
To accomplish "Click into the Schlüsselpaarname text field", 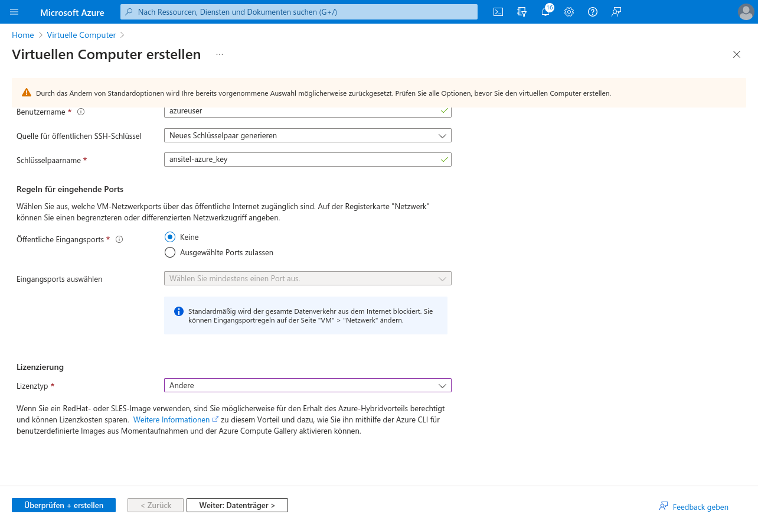I will point(301,160).
